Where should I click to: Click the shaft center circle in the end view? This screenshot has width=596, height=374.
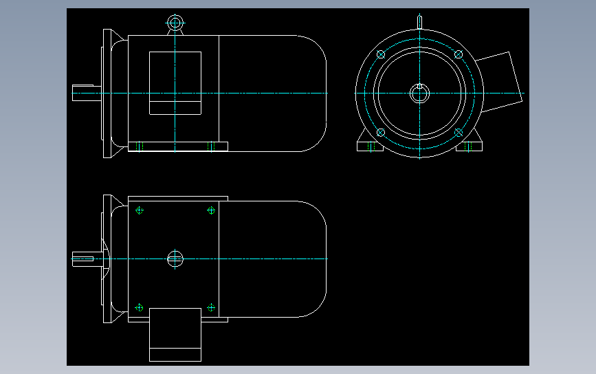pyautogui.click(x=419, y=93)
